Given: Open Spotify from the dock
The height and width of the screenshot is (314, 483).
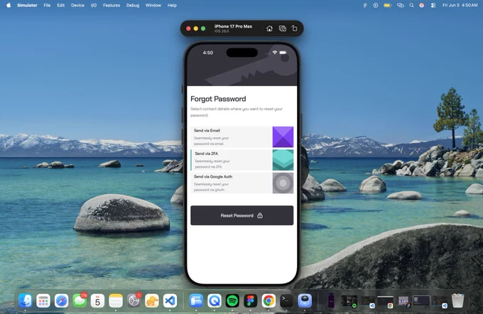Looking at the screenshot, I should (x=232, y=301).
